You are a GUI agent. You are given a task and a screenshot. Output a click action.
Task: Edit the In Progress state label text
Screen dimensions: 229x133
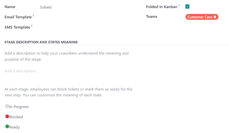point(19,107)
